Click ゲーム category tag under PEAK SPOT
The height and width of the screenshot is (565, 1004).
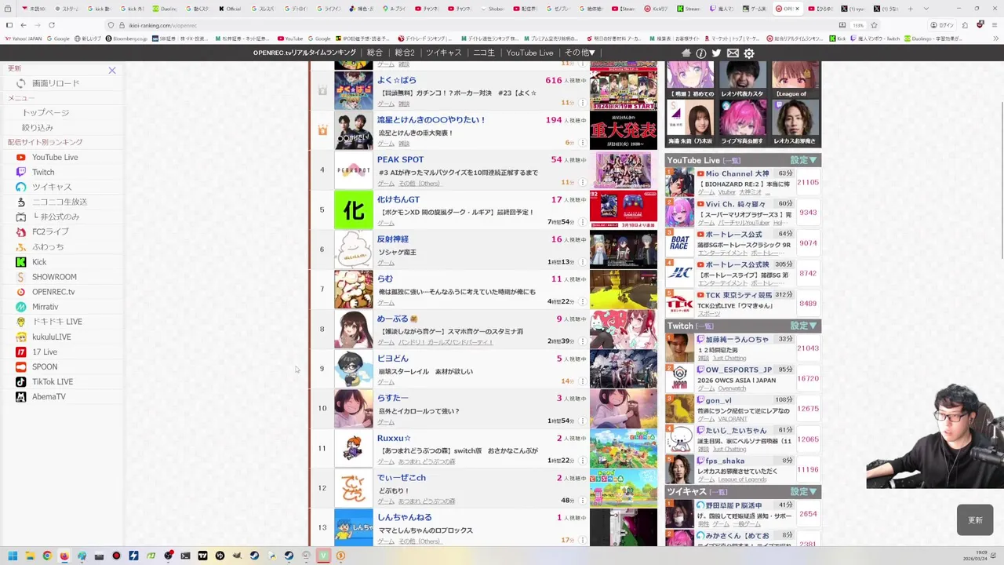[x=386, y=184]
